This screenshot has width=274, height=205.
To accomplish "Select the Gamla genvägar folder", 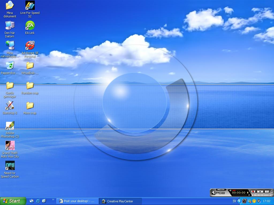I will (10, 90).
